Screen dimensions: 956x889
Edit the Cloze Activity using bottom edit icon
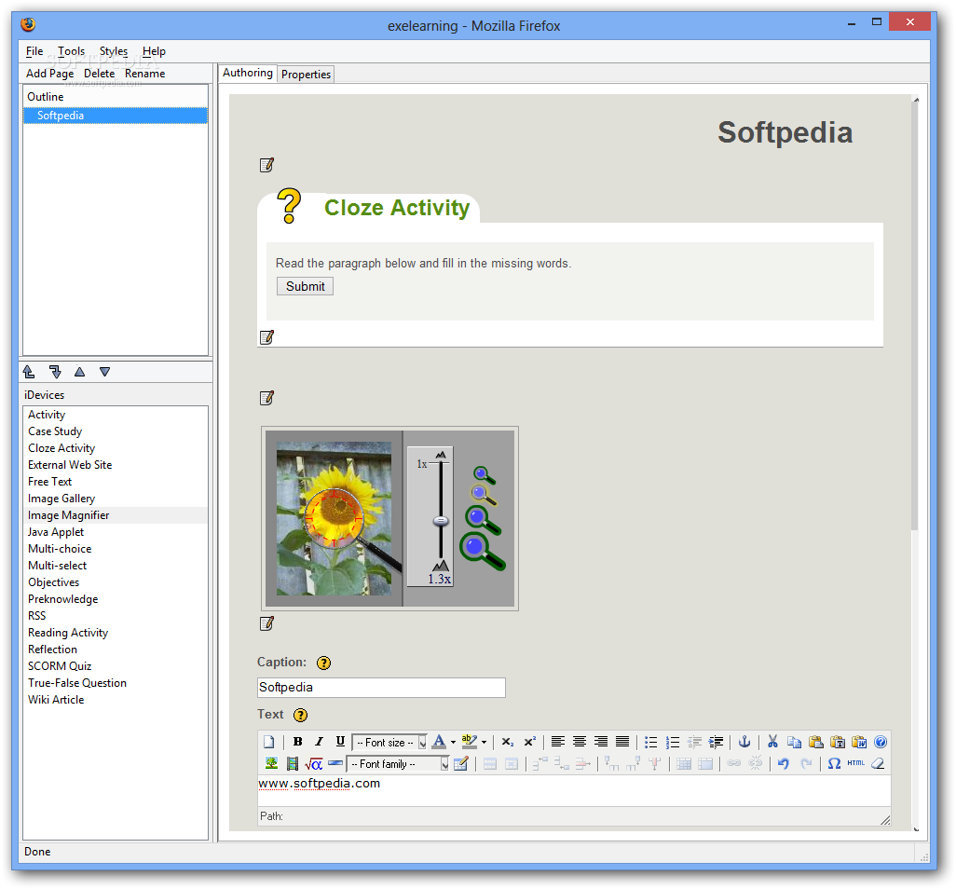click(266, 337)
